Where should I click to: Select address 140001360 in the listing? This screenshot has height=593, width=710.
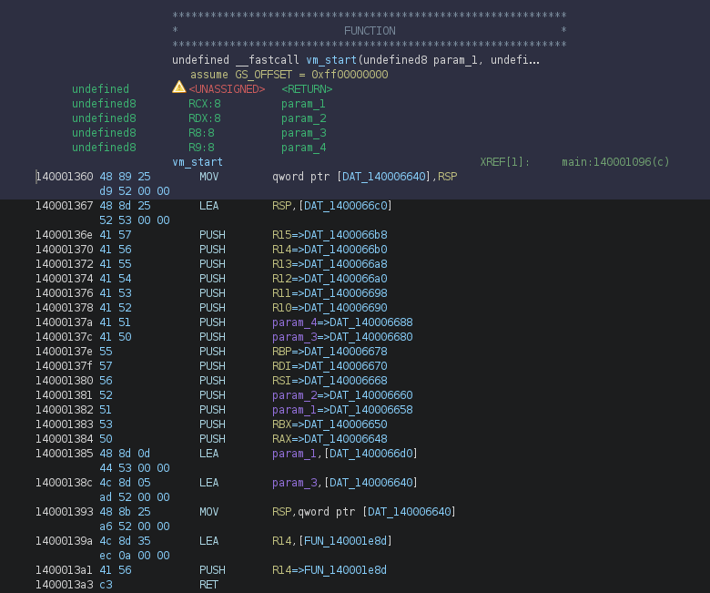64,177
